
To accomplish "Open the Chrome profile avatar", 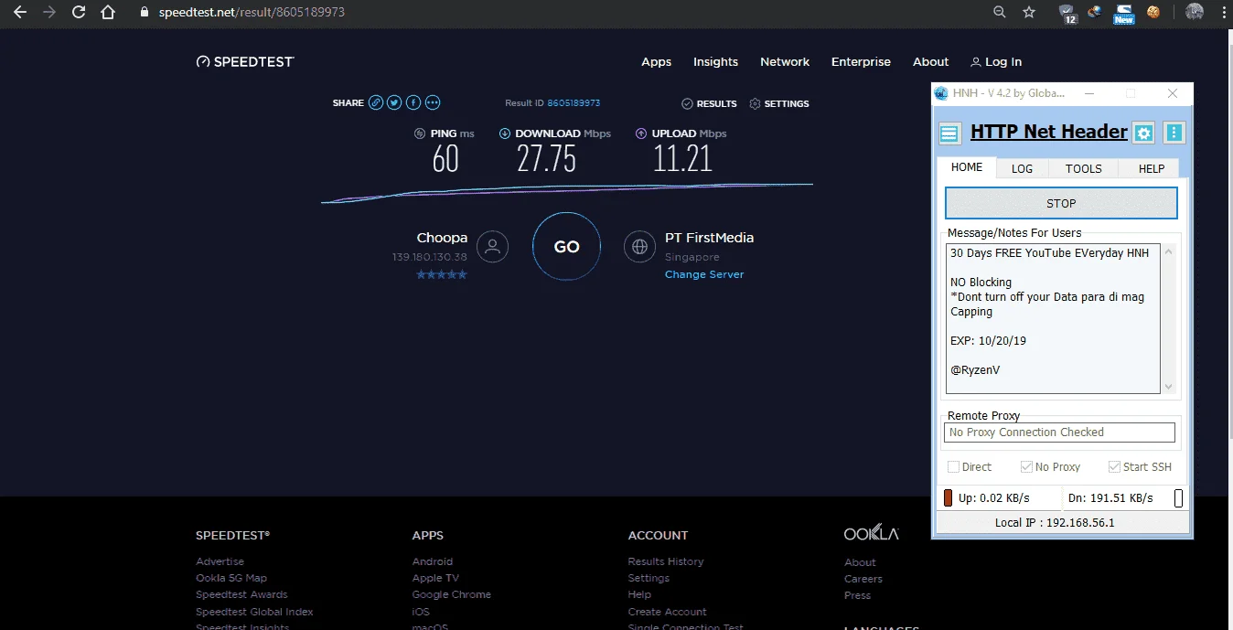I will [1194, 13].
